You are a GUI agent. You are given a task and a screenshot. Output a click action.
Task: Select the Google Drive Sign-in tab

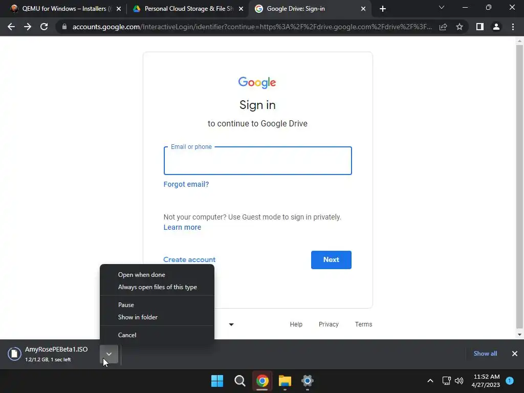click(x=309, y=9)
